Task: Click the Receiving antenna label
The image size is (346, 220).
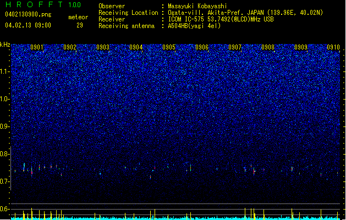Action: tap(127, 26)
